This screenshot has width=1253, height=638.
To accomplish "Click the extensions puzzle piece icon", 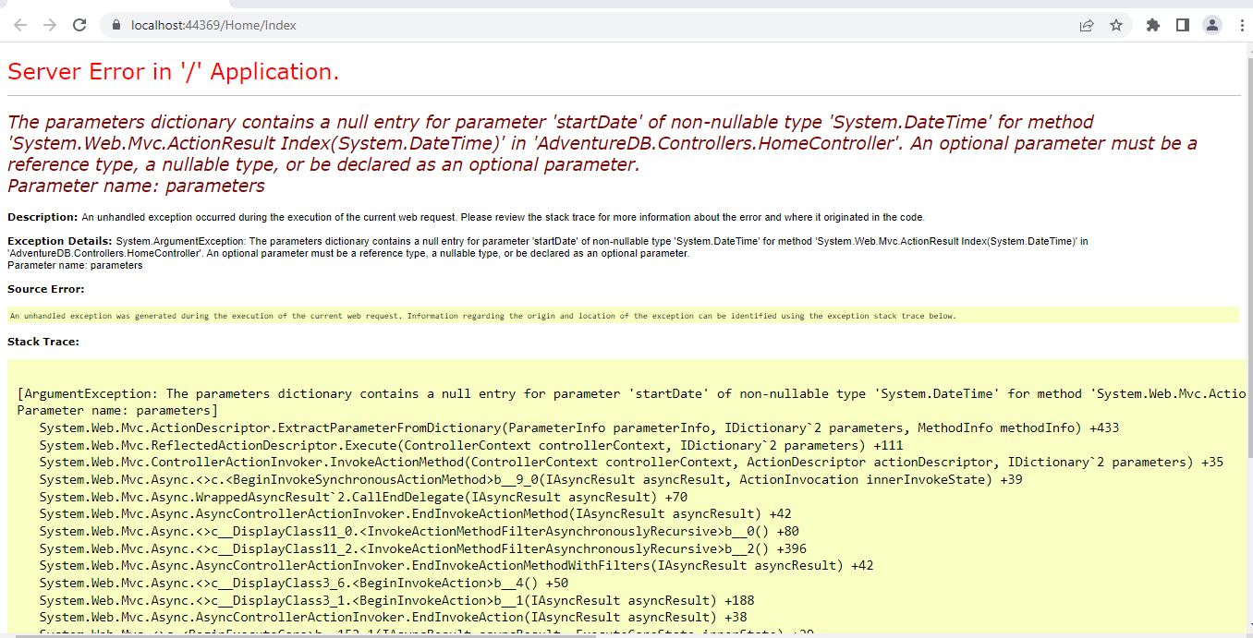I will pyautogui.click(x=1152, y=25).
